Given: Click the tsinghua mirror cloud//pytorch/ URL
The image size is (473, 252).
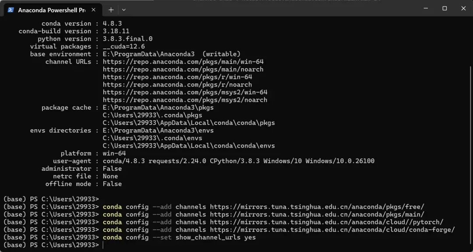Looking at the screenshot, I should coord(326,222).
